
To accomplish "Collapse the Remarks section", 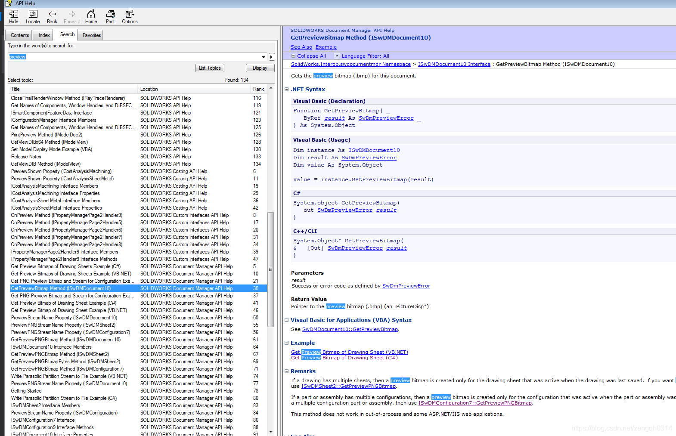I will coord(287,371).
